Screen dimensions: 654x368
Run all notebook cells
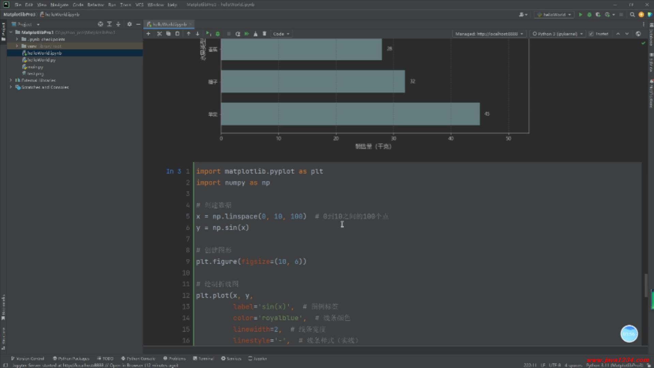pyautogui.click(x=247, y=34)
